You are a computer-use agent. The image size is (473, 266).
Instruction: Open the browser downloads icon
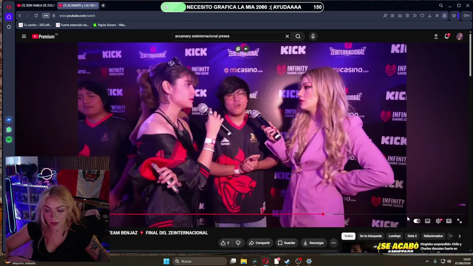(429, 16)
